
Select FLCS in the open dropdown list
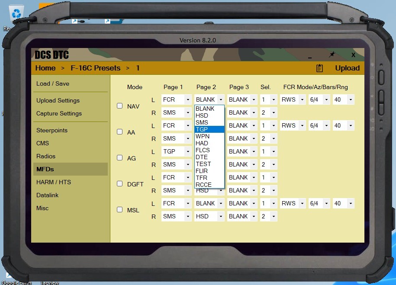click(209, 150)
